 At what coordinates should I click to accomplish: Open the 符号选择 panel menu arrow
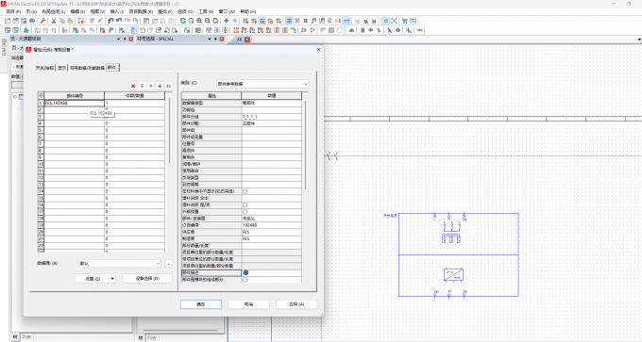210,39
